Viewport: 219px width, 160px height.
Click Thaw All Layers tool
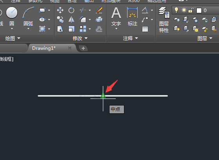point(195,29)
